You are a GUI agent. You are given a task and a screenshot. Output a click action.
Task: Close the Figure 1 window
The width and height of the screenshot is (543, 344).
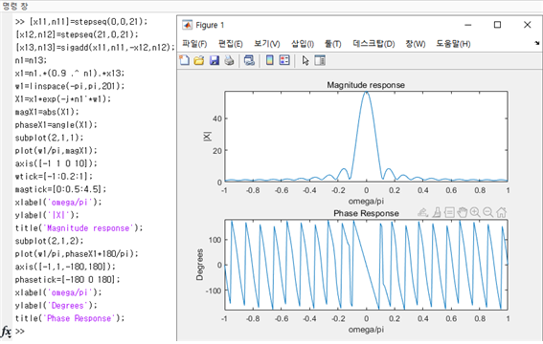point(527,25)
